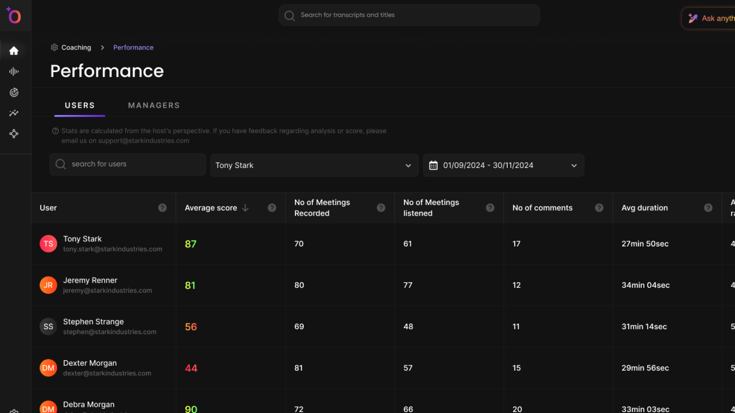Click help icon next to Avg duration
Image resolution: width=735 pixels, height=413 pixels.
pos(708,208)
